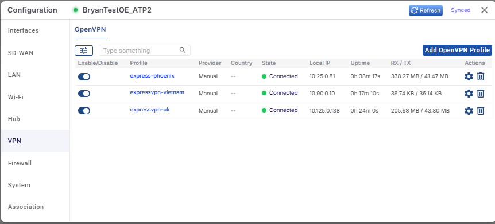Click the RX / TX column header
Screen dimensions: 495x224
pyautogui.click(x=401, y=63)
